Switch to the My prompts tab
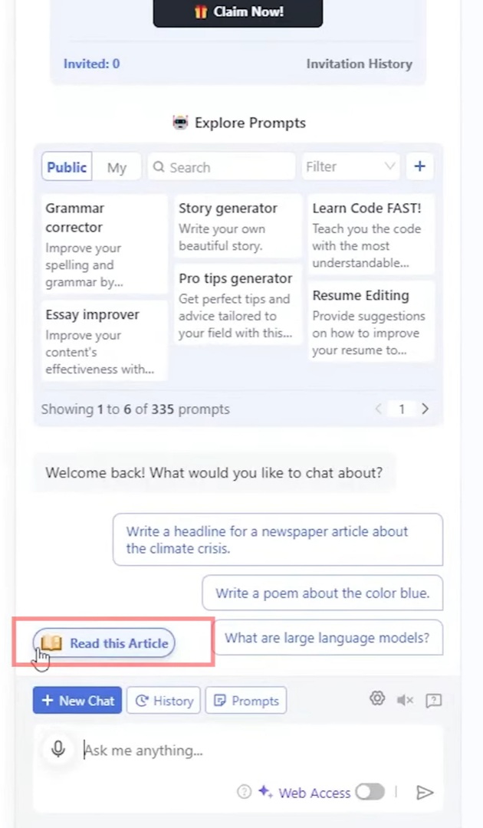The width and height of the screenshot is (483, 828). [117, 167]
